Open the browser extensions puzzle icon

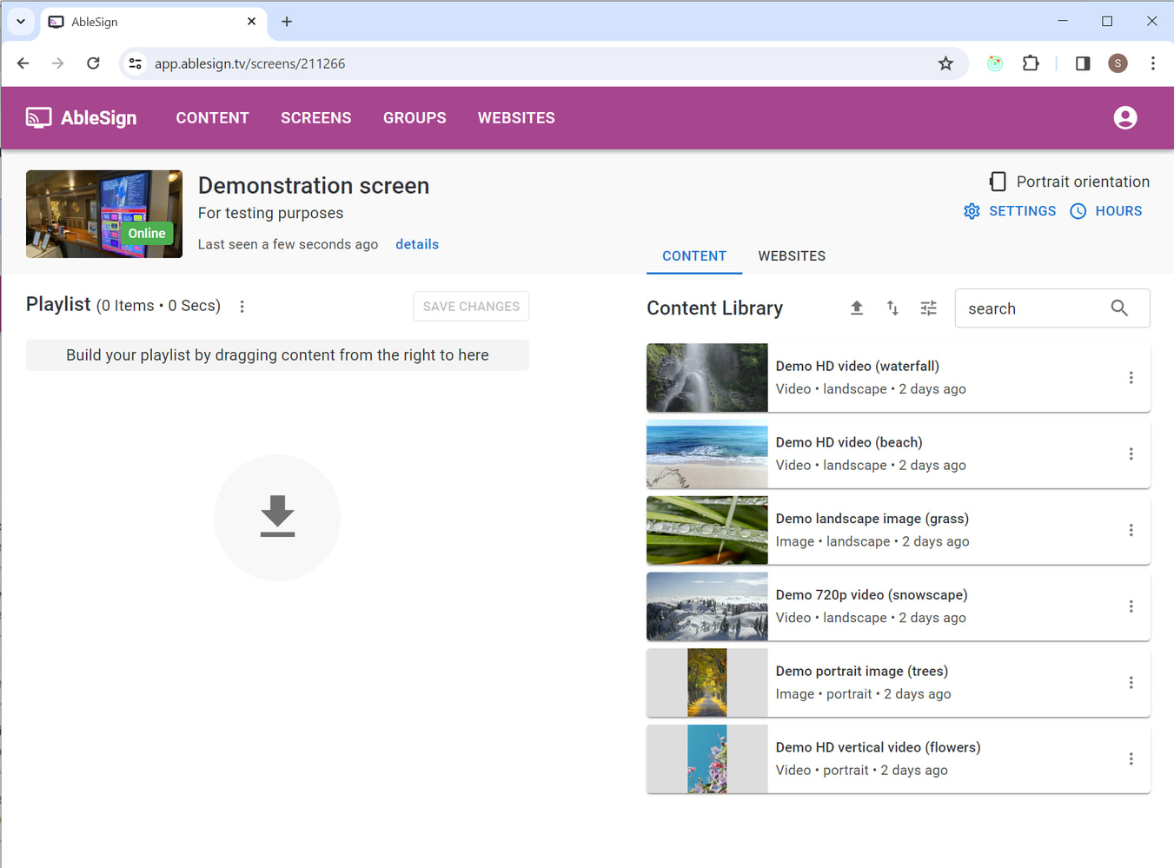click(x=1031, y=63)
